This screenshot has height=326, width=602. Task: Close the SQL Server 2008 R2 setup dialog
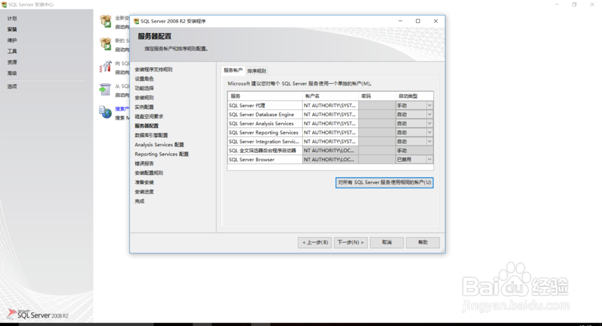point(436,21)
